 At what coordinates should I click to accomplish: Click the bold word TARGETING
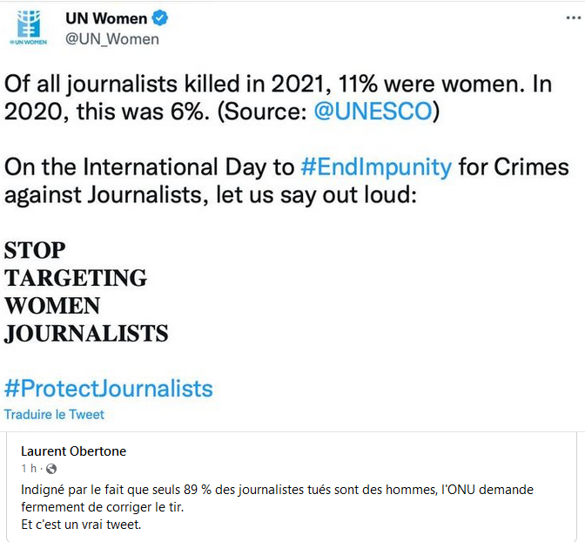(76, 278)
